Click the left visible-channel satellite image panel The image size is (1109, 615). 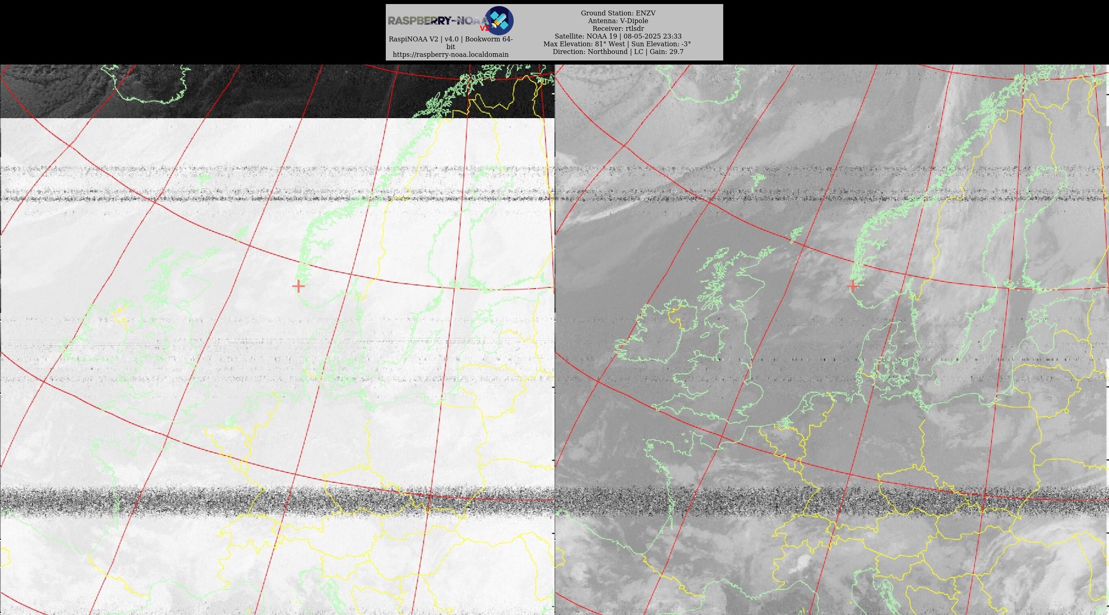coord(277,339)
